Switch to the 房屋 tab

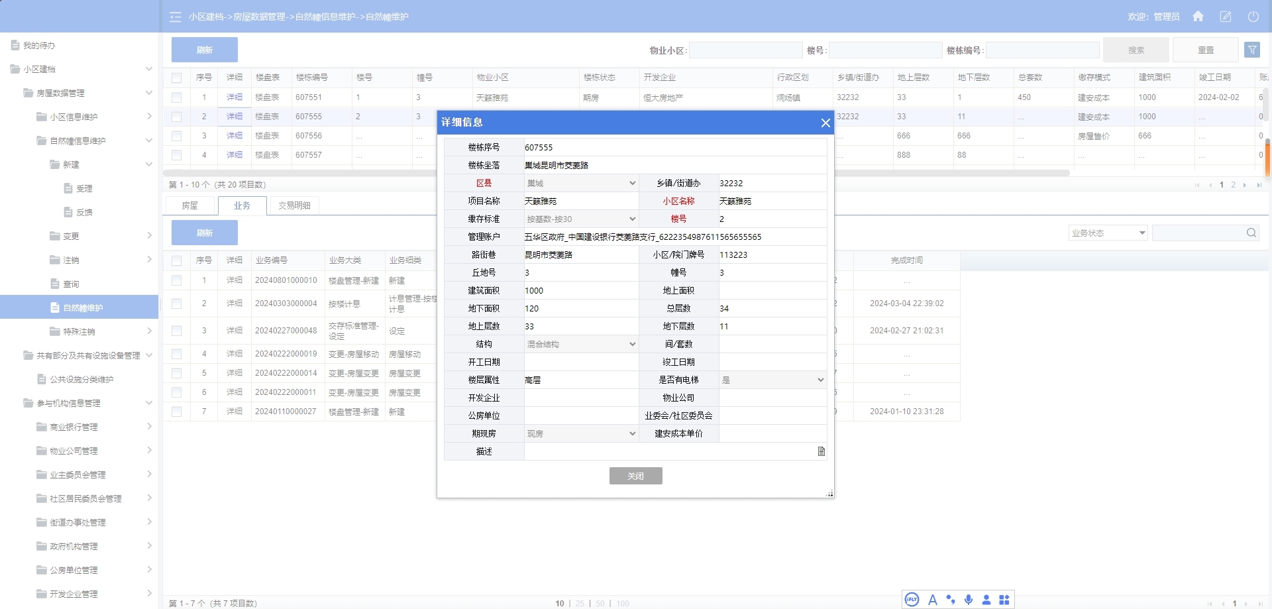pyautogui.click(x=190, y=205)
